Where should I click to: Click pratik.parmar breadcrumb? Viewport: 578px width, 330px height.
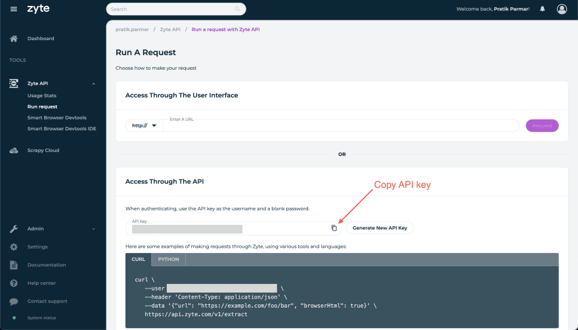pyautogui.click(x=132, y=30)
